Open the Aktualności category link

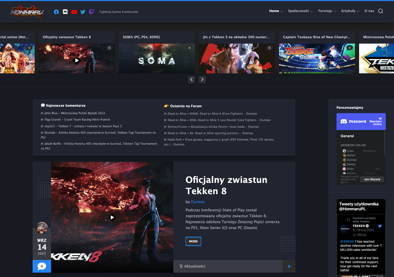(195, 266)
